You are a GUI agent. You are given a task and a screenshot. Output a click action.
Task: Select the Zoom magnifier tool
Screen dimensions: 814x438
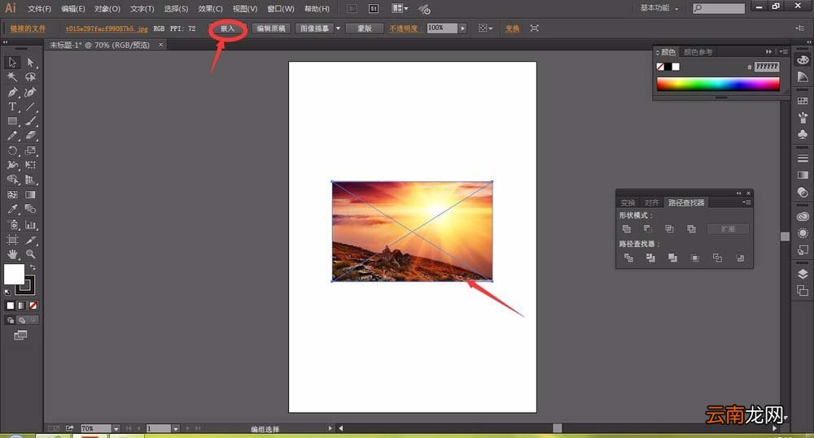31,254
